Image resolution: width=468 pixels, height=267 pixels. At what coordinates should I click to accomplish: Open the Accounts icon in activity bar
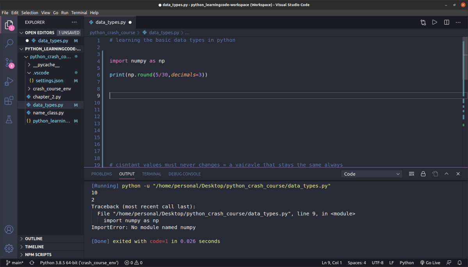(9, 230)
